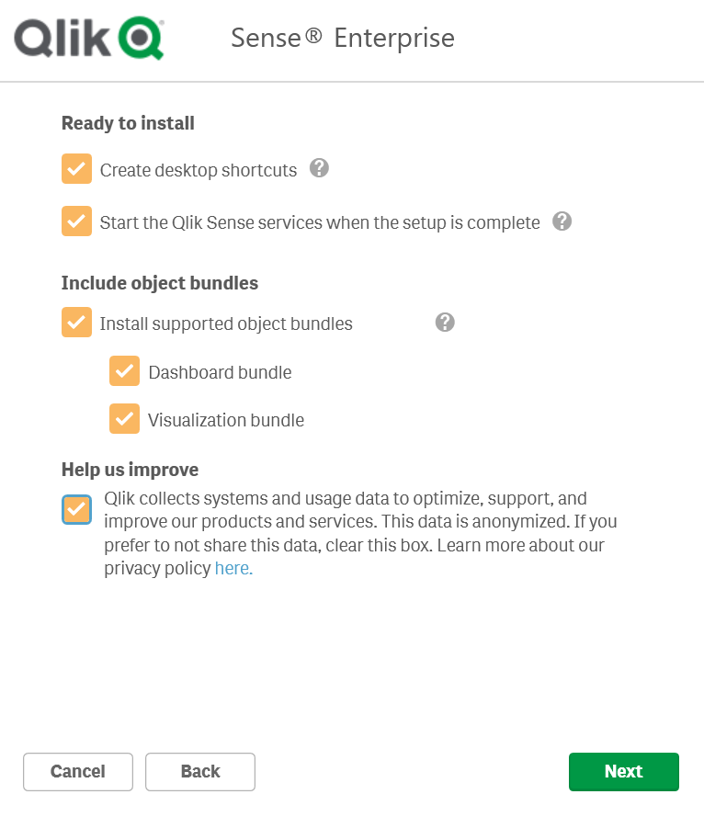The width and height of the screenshot is (704, 817).
Task: Clear the usage data collection checkbox
Action: (76, 510)
